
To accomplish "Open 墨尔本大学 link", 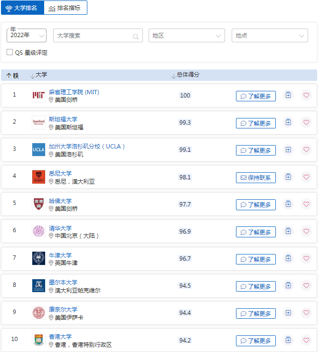I will (x=63, y=283).
